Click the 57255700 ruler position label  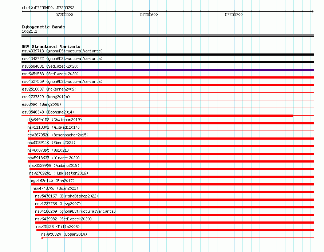click(234, 15)
